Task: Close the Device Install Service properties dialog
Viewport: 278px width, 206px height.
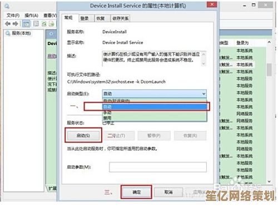Action: [x=212, y=4]
